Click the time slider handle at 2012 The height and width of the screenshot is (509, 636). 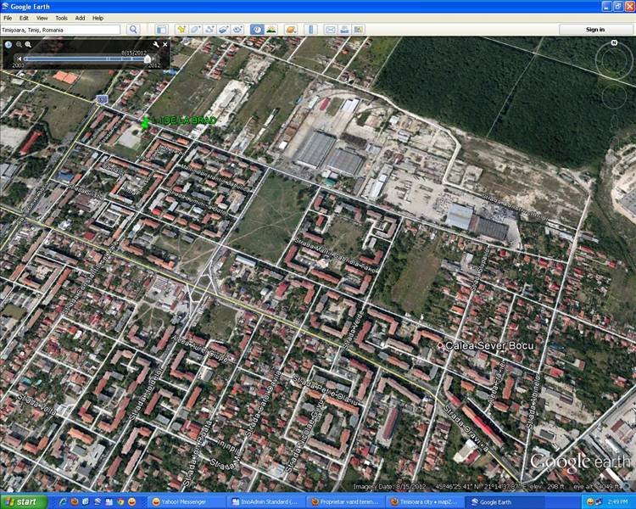(x=147, y=59)
